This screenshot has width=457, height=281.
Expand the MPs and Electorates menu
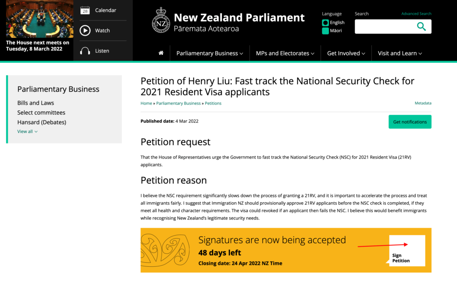(x=285, y=53)
